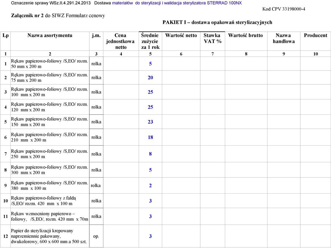Click the 'Średnie zużycie za 1 rok' header
331x248 pixels.
coord(150,41)
